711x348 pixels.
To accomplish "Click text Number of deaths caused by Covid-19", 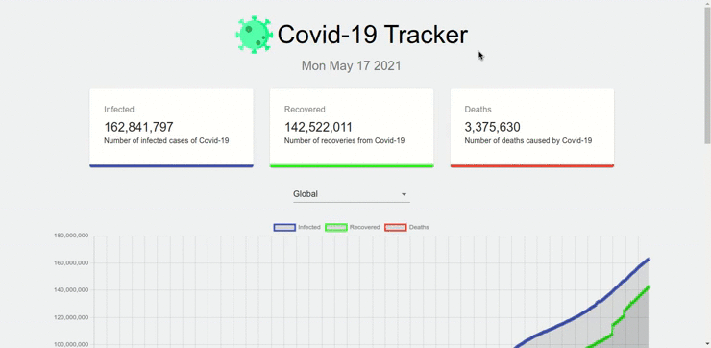I will 528,140.
